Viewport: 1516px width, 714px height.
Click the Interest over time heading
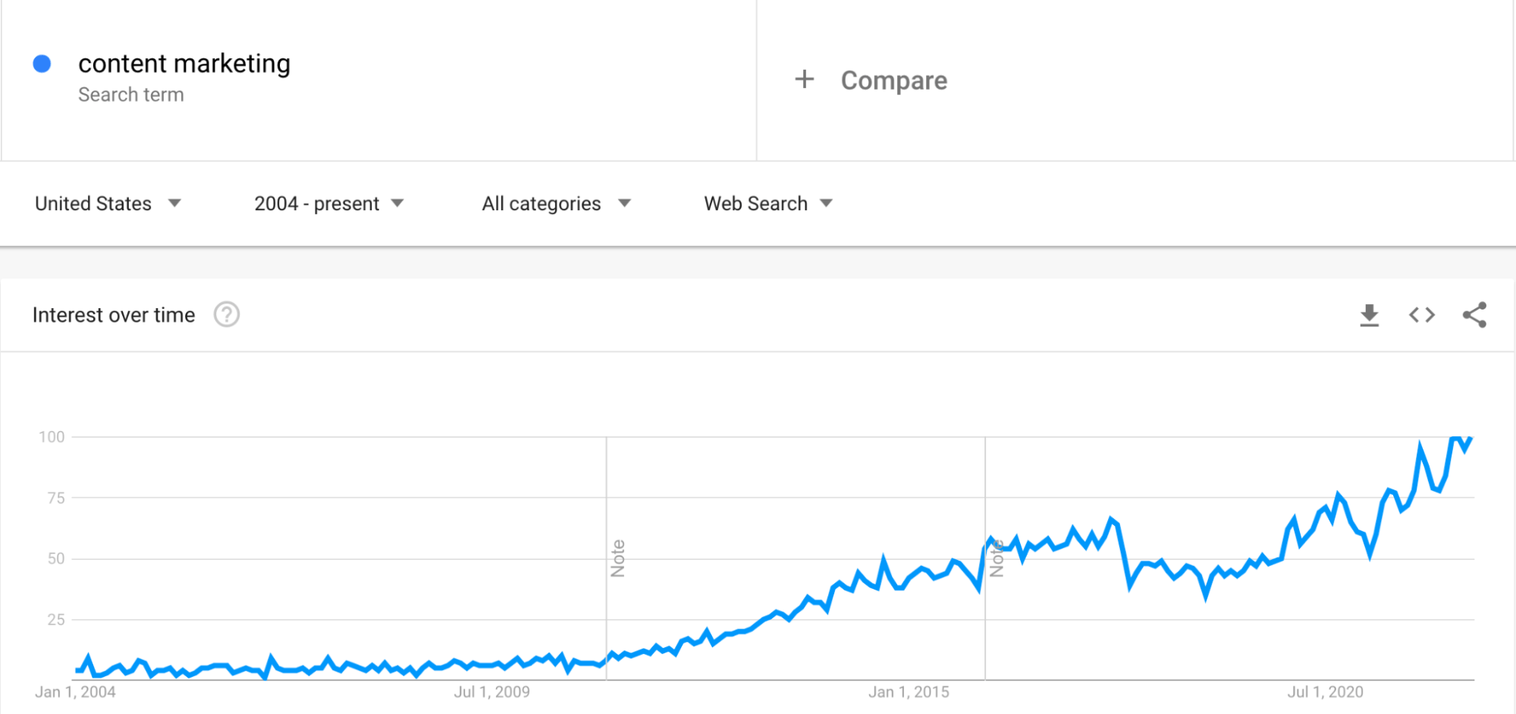click(113, 314)
